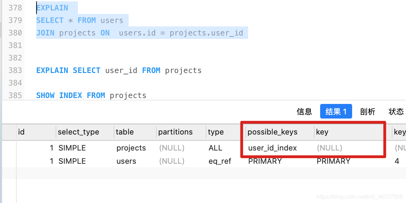Select the user_id_index cell
This screenshot has width=406, height=203.
273,148
